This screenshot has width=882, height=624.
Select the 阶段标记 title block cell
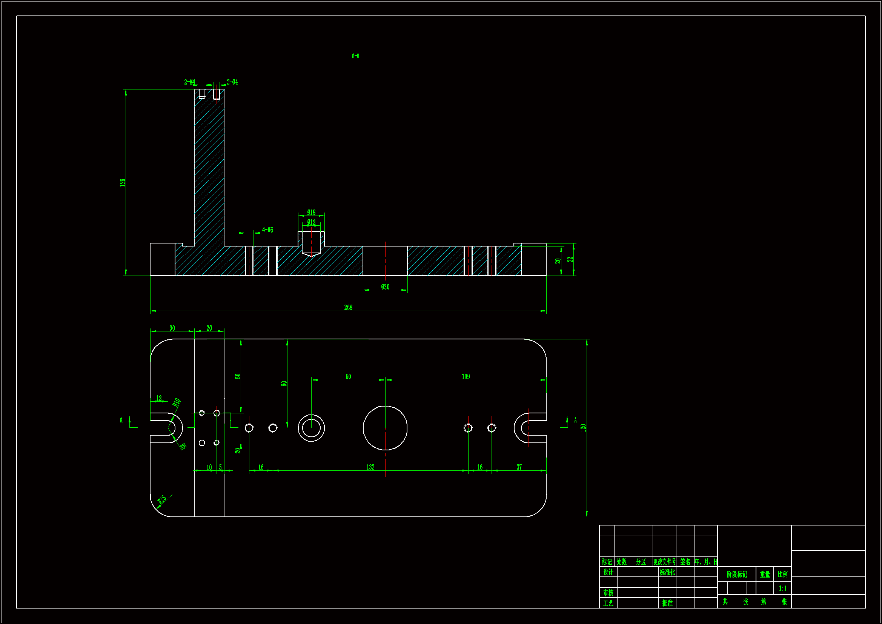pos(736,575)
